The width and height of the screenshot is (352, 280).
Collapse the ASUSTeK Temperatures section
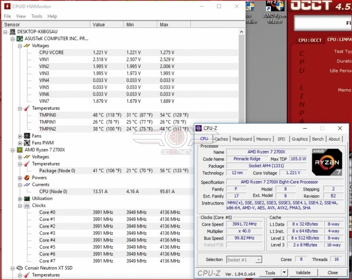point(20,108)
